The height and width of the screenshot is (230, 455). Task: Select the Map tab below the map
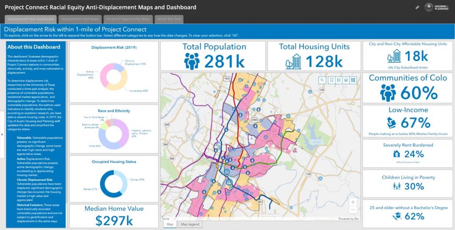pyautogui.click(x=170, y=224)
